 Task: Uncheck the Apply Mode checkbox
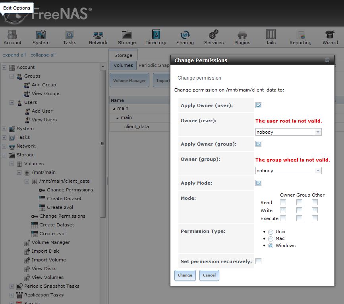(x=258, y=183)
